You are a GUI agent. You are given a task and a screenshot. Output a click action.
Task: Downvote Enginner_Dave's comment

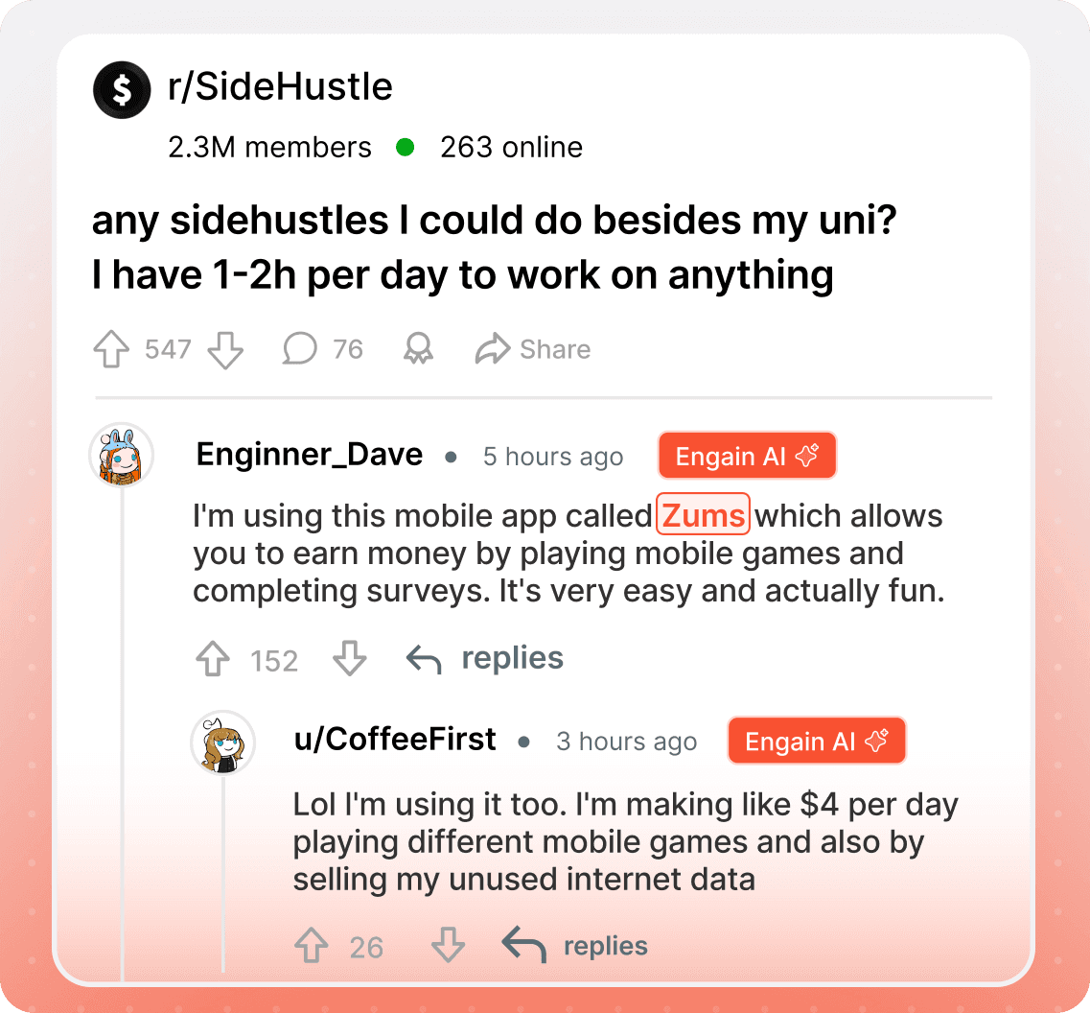click(349, 659)
